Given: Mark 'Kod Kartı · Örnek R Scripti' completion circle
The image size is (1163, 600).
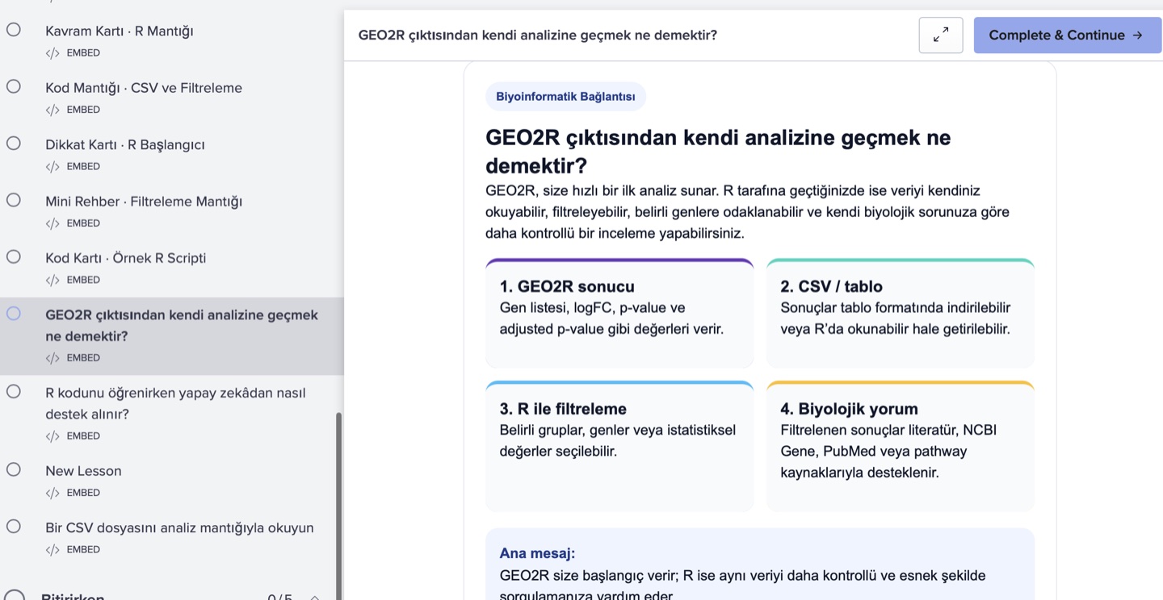Looking at the screenshot, I should coord(14,256).
